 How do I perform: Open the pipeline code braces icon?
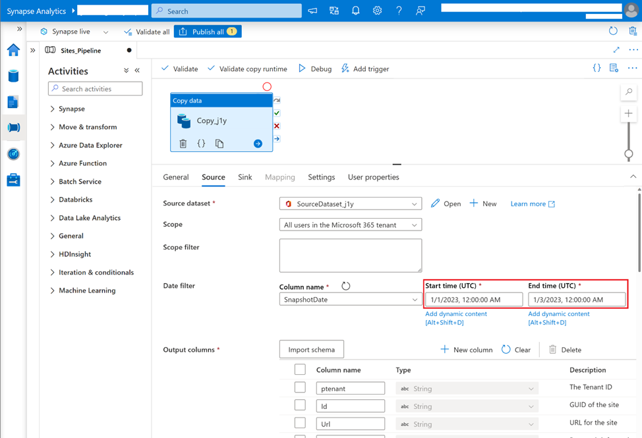tap(597, 68)
